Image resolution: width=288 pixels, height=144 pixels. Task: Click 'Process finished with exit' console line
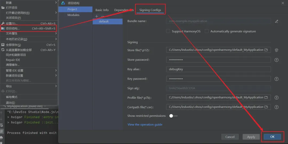pos(32,133)
